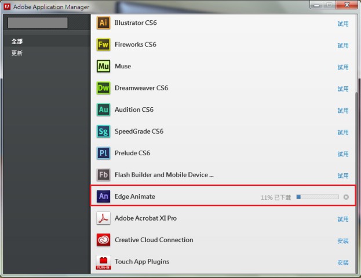Viewport: 361px width, 278px height.
Task: Click the Fireworks CS6 Fw icon
Action: click(103, 45)
